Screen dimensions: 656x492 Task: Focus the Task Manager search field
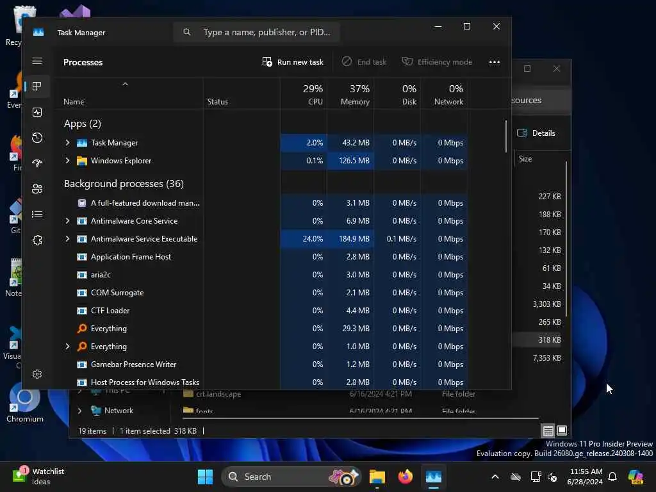click(256, 32)
